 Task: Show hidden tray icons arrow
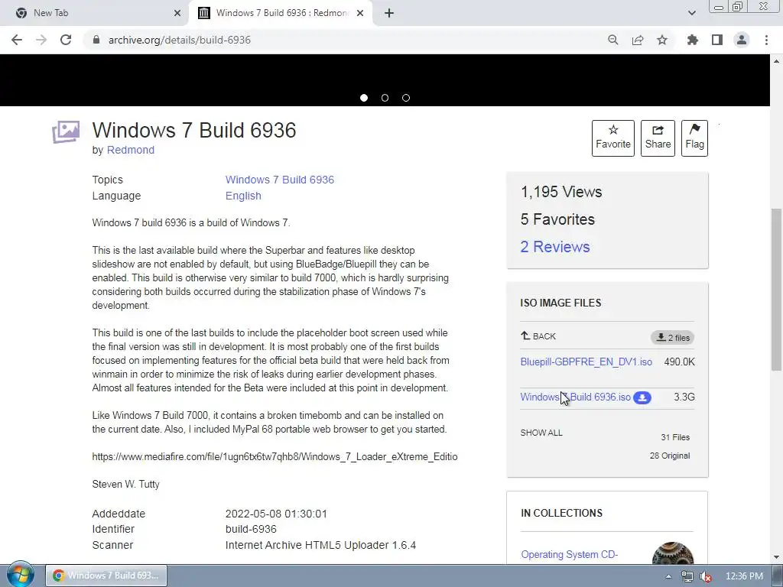coord(668,576)
